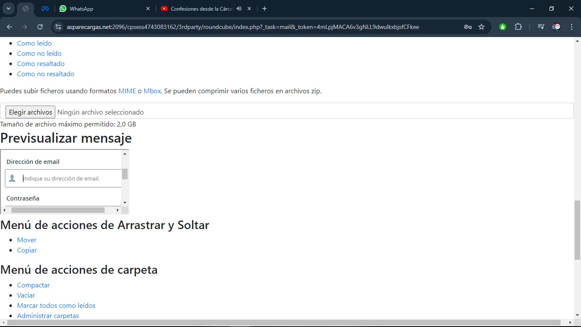The width and height of the screenshot is (581, 327).
Task: Open the Chrome three-dot menu
Action: point(572,27)
